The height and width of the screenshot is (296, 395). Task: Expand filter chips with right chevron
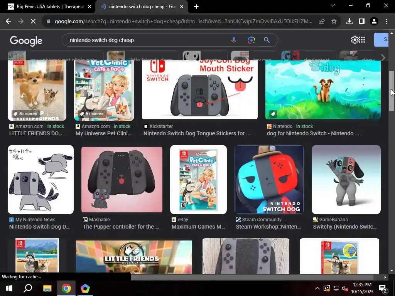click(383, 58)
